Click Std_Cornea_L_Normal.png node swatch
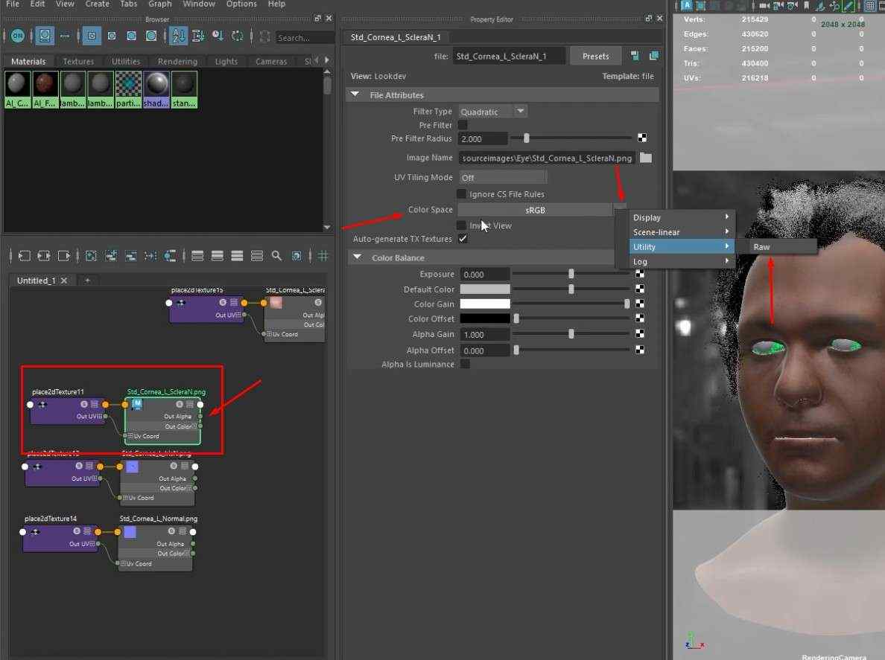Viewport: 885px width, 660px height. coord(130,531)
